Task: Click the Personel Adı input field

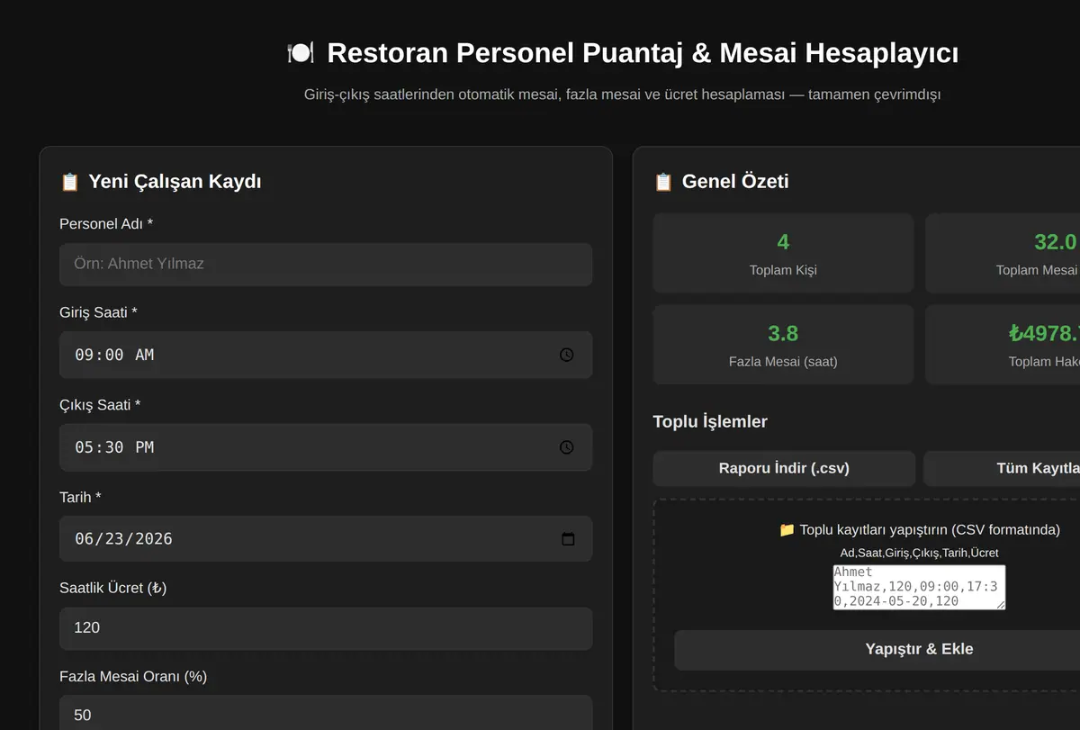Action: pos(326,264)
